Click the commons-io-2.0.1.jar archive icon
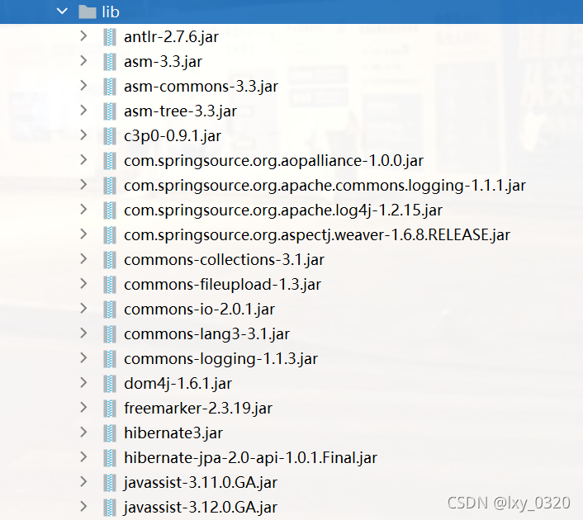Screen dimensions: 583x520 (x=110, y=310)
